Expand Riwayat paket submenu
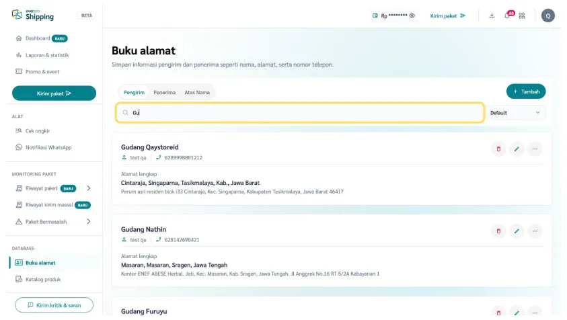Screen dimensions: 567x320 click(x=89, y=188)
